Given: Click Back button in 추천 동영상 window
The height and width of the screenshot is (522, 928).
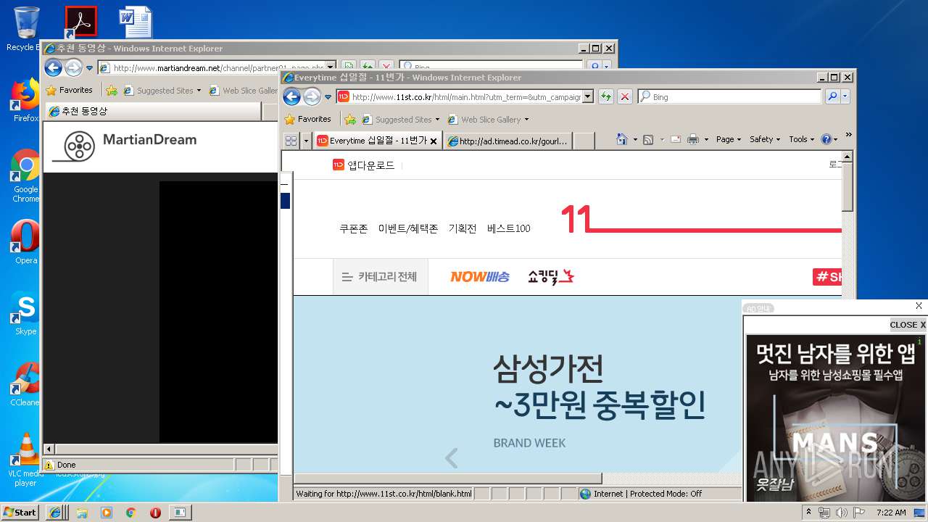Looking at the screenshot, I should [53, 68].
